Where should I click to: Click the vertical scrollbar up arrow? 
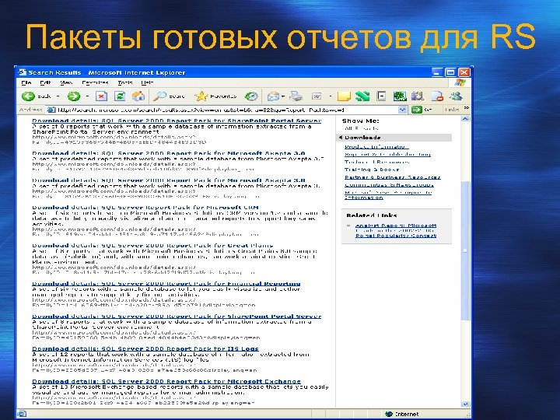[465, 119]
